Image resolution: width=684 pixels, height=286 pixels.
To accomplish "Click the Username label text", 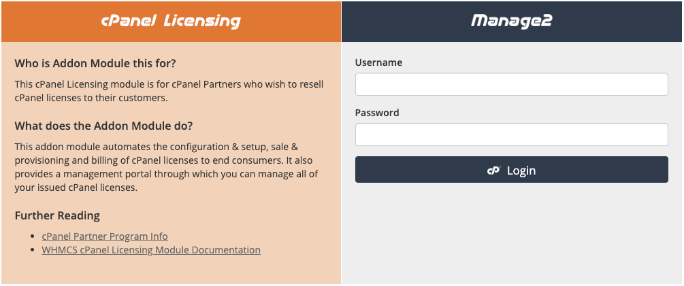I will click(378, 62).
